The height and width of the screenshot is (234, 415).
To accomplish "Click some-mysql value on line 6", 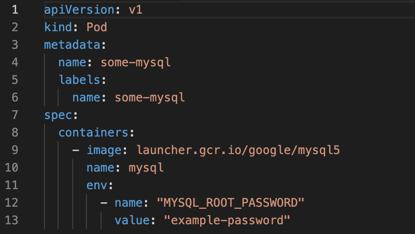I will (x=149, y=98).
